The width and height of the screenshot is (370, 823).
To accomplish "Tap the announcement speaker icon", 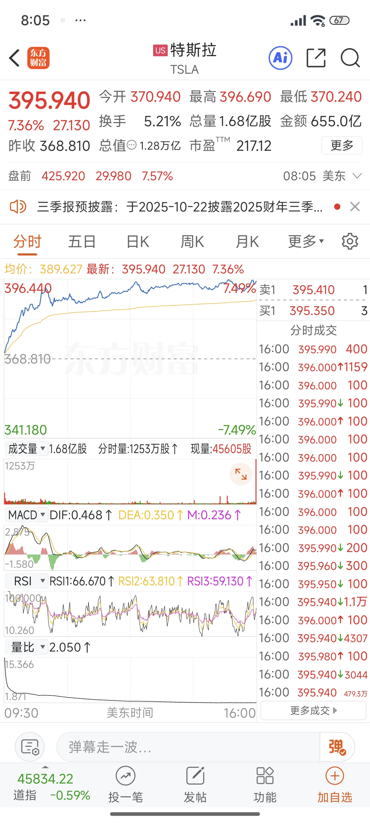I will [18, 207].
